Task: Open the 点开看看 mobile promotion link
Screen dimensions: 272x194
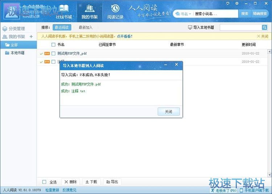Action: click(x=125, y=36)
